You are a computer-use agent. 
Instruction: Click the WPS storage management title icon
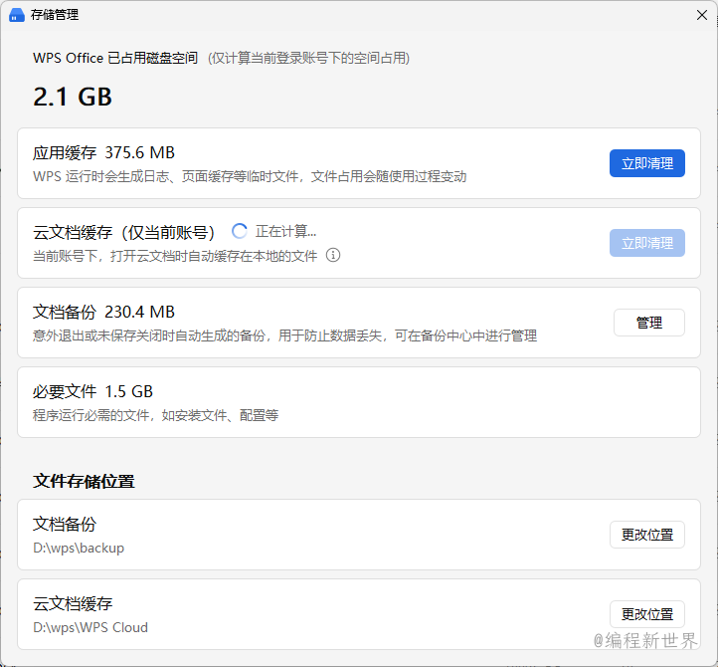point(17,15)
